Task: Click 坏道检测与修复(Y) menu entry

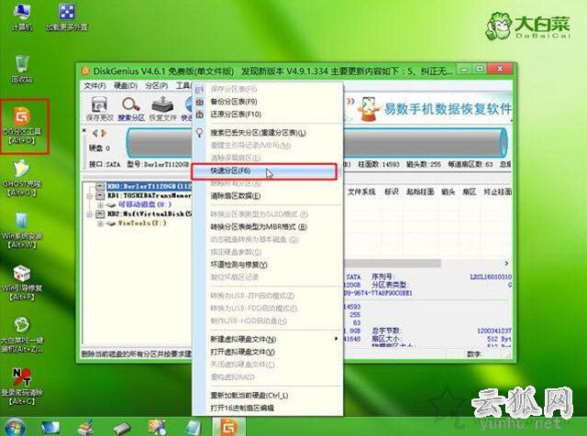Action: point(238,265)
